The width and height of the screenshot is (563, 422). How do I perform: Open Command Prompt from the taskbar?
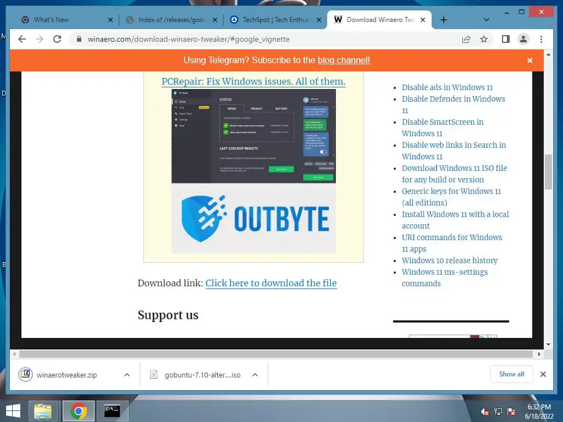pos(112,411)
